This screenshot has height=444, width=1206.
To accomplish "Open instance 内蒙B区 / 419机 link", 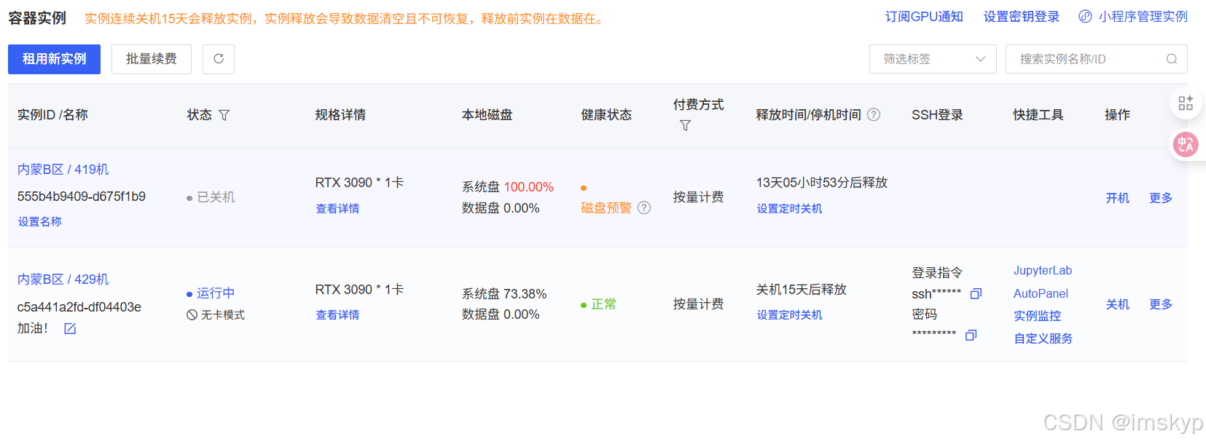I will click(63, 170).
